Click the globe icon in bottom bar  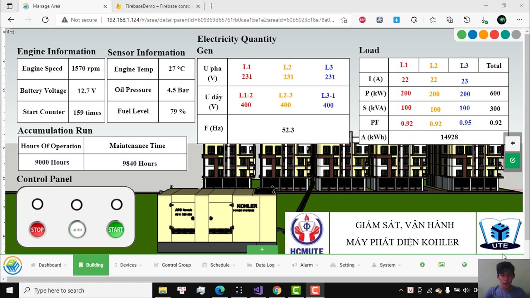pos(464,265)
